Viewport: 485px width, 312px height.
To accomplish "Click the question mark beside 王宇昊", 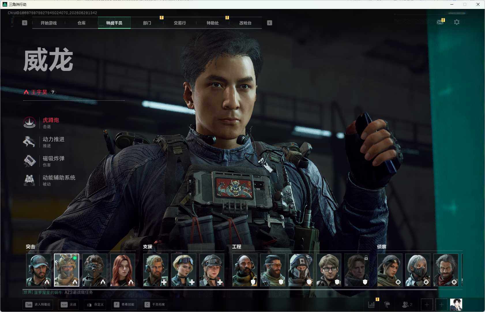I will point(52,92).
